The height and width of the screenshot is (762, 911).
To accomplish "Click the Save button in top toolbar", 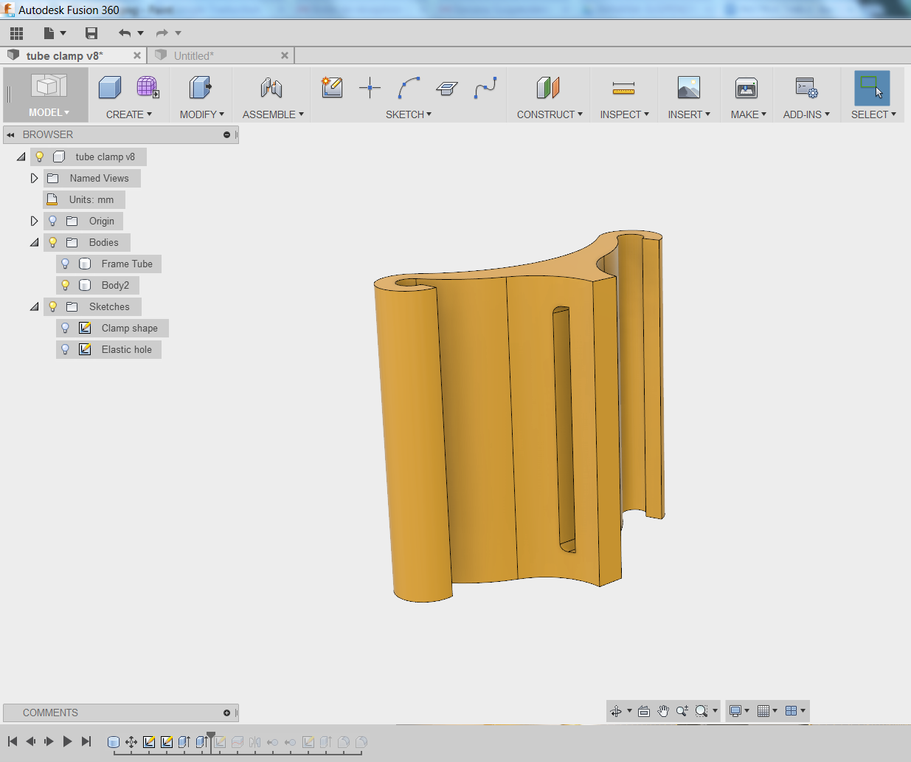I will tap(91, 32).
